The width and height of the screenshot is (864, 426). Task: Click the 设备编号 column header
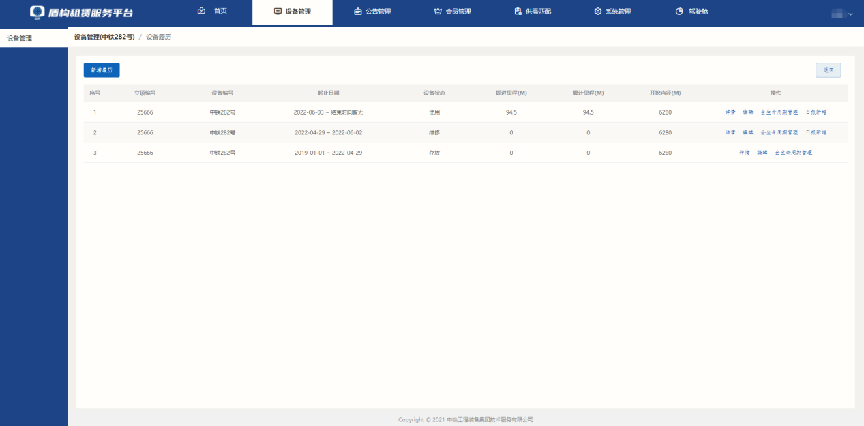pyautogui.click(x=222, y=93)
